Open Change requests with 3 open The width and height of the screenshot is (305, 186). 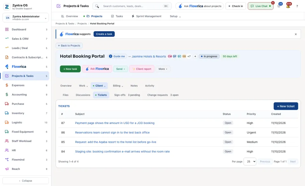[x=163, y=95]
